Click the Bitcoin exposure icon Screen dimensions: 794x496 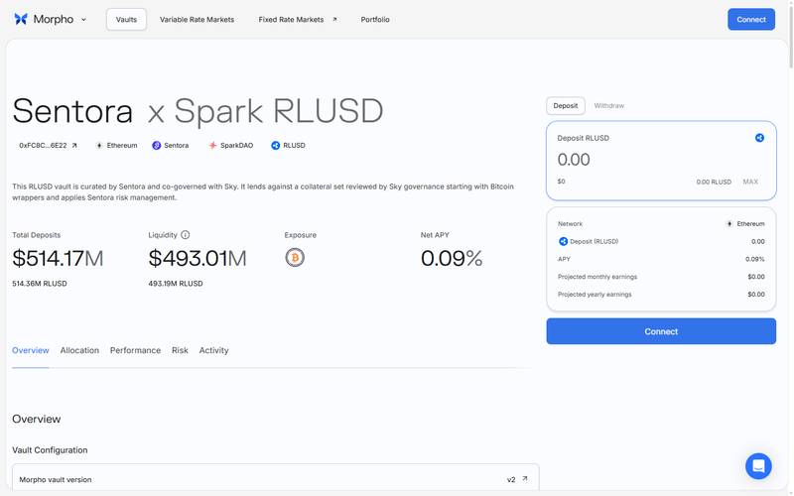295,258
